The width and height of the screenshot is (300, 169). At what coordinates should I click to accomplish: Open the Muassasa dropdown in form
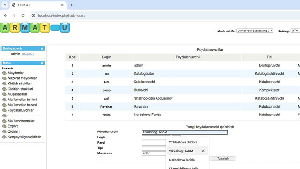coord(154,154)
